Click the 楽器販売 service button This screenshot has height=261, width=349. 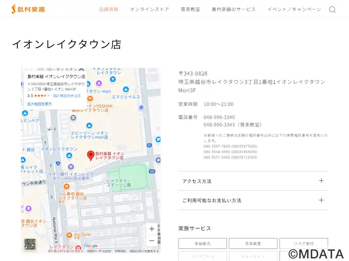pos(202,244)
